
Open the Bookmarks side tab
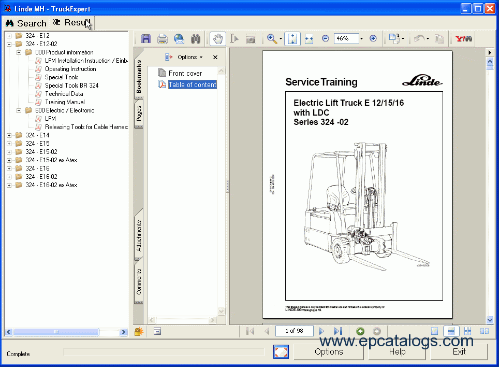(x=138, y=76)
